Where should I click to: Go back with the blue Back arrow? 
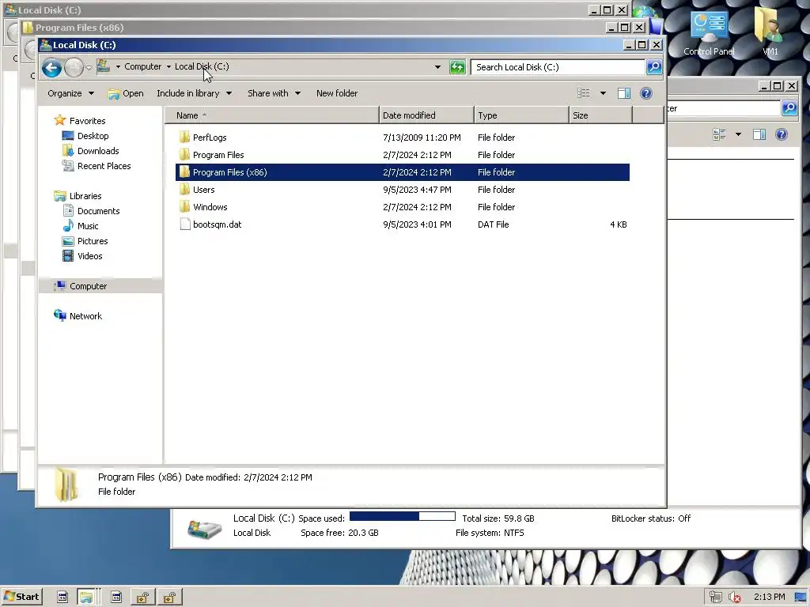click(51, 68)
